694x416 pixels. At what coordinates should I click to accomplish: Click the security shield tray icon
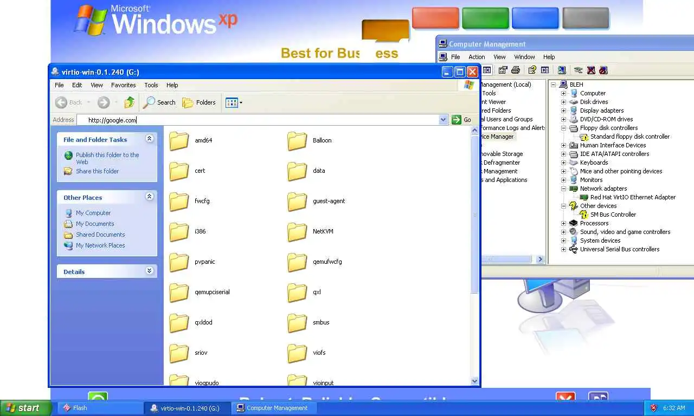(653, 408)
